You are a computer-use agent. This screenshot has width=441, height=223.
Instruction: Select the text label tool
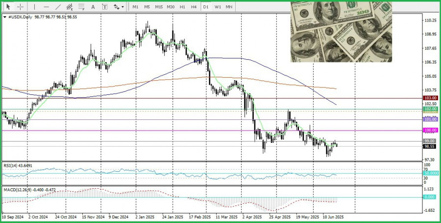[105, 7]
